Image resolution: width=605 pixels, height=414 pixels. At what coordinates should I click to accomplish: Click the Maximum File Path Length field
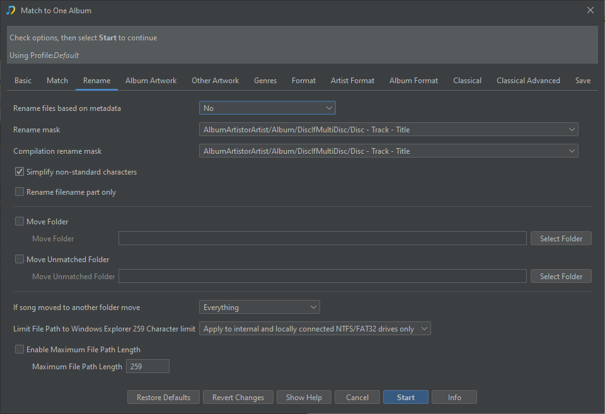[147, 366]
